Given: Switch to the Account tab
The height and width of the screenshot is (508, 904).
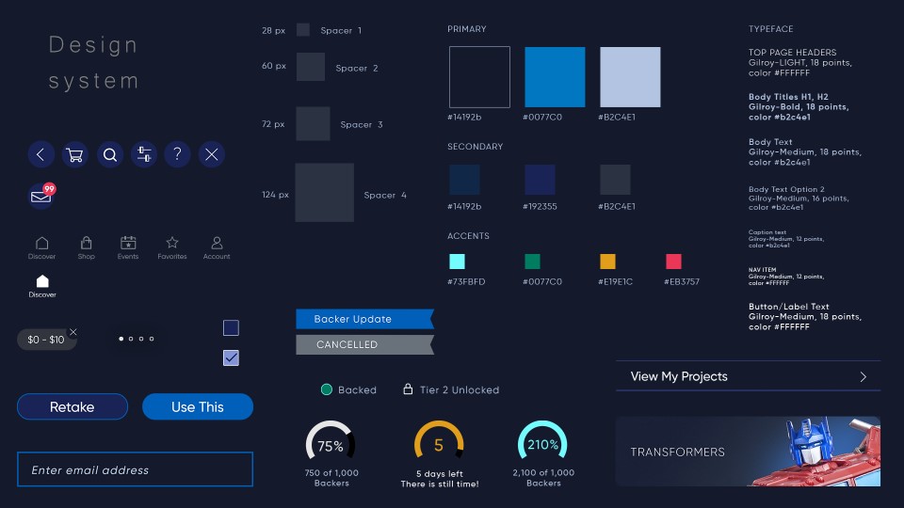Looking at the screenshot, I should (x=217, y=247).
